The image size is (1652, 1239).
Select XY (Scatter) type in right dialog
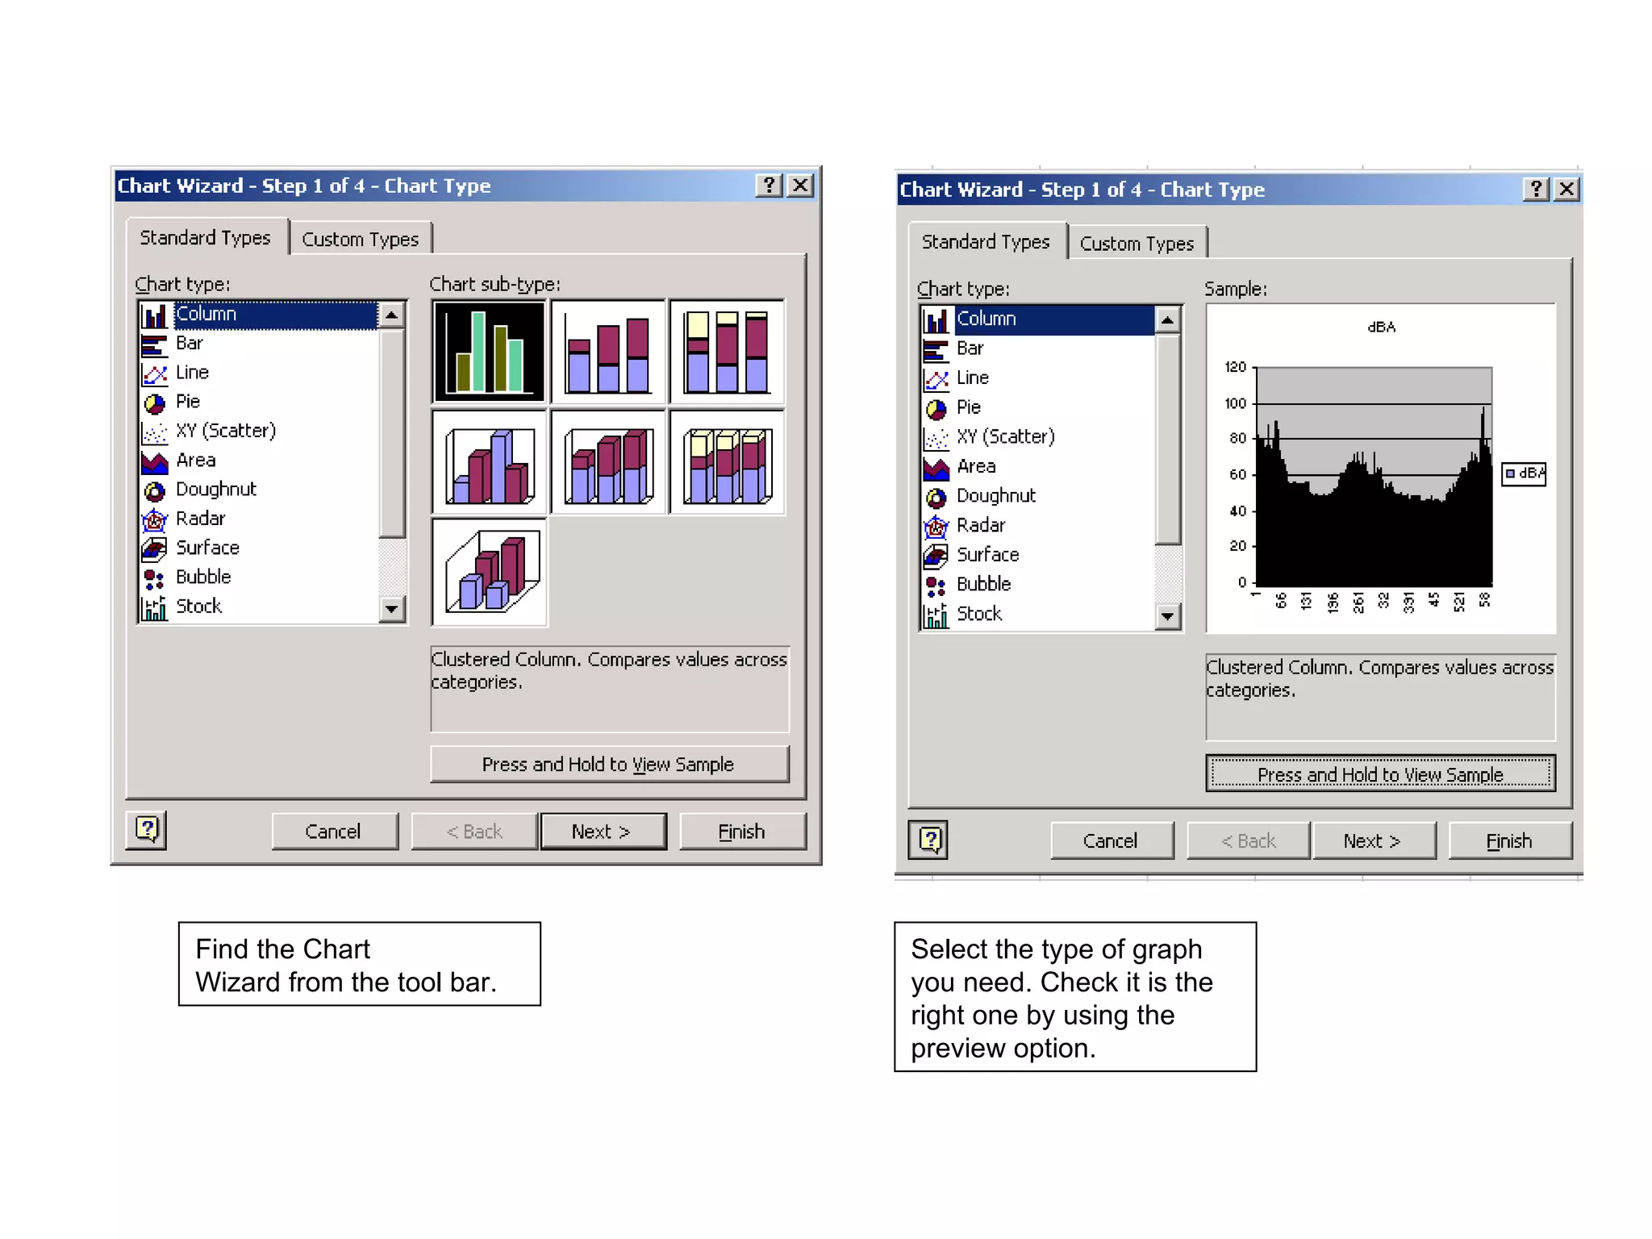tap(1005, 436)
